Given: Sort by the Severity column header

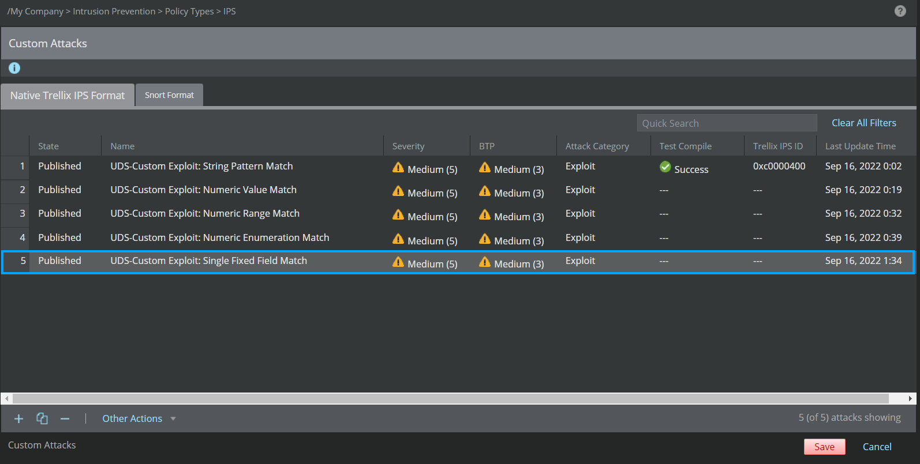Looking at the screenshot, I should [427, 146].
